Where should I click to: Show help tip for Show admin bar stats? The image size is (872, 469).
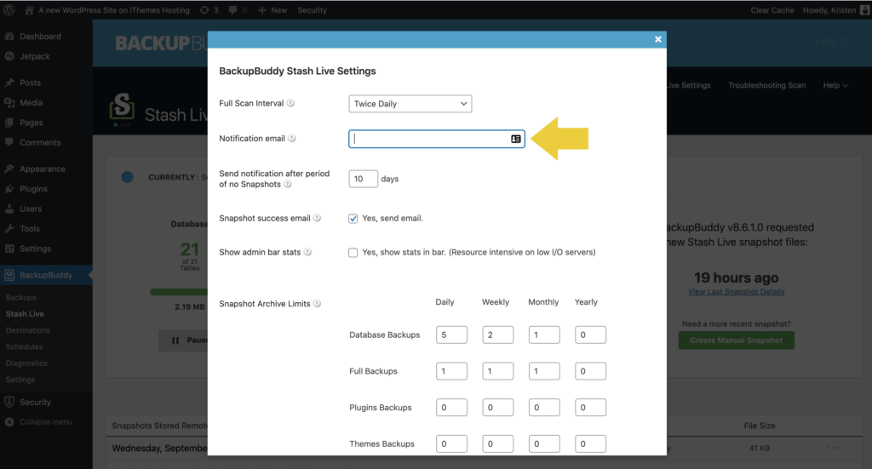point(307,252)
